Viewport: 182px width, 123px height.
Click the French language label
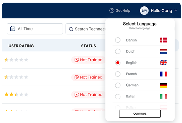[131, 74]
